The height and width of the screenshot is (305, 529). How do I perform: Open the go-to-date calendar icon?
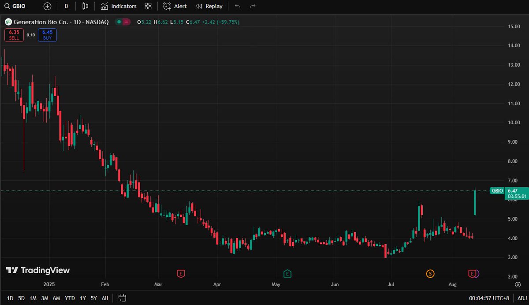[x=123, y=298]
